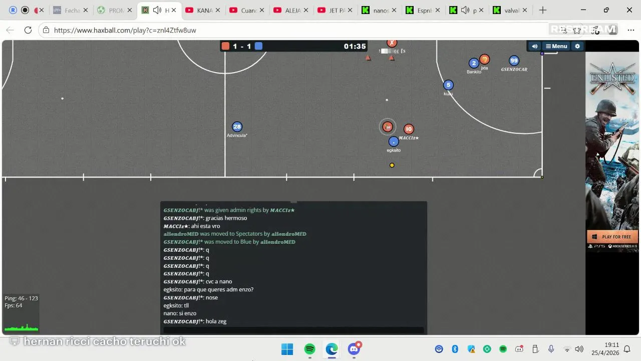This screenshot has height=361, width=641.
Task: Open Haxball settings gear icon
Action: pyautogui.click(x=577, y=46)
